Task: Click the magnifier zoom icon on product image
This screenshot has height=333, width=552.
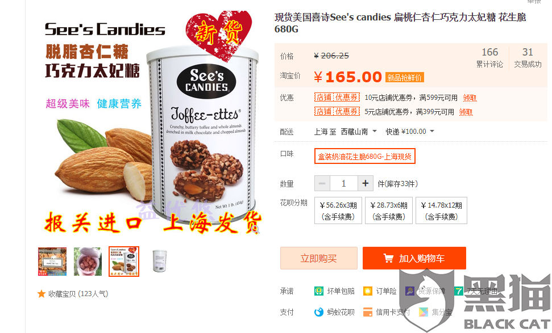Action: 256,229
